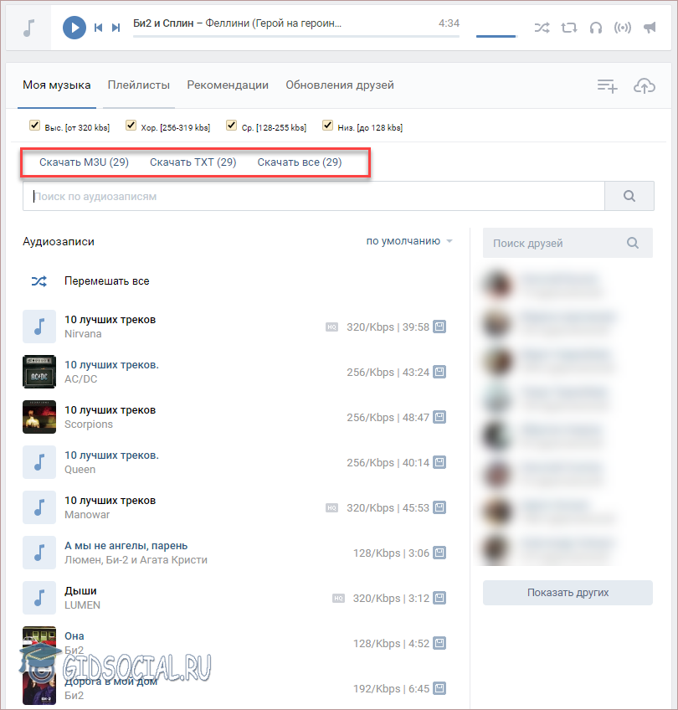
Task: Open the Рекомендации tab
Action: tap(228, 85)
